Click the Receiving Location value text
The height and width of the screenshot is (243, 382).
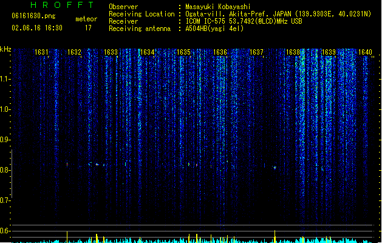(x=278, y=14)
